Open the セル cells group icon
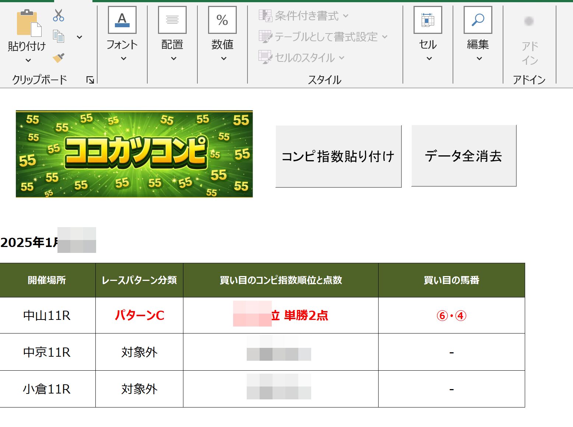Image resolution: width=573 pixels, height=427 pixels. tap(428, 20)
